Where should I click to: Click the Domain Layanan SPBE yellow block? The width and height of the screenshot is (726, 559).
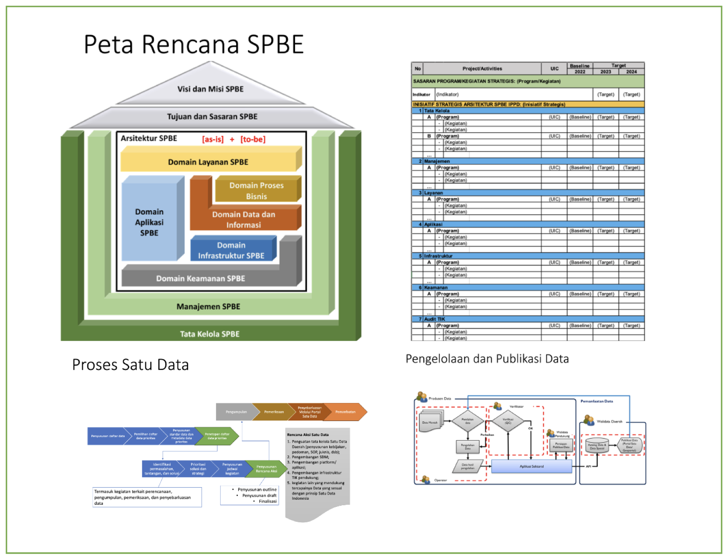209,162
